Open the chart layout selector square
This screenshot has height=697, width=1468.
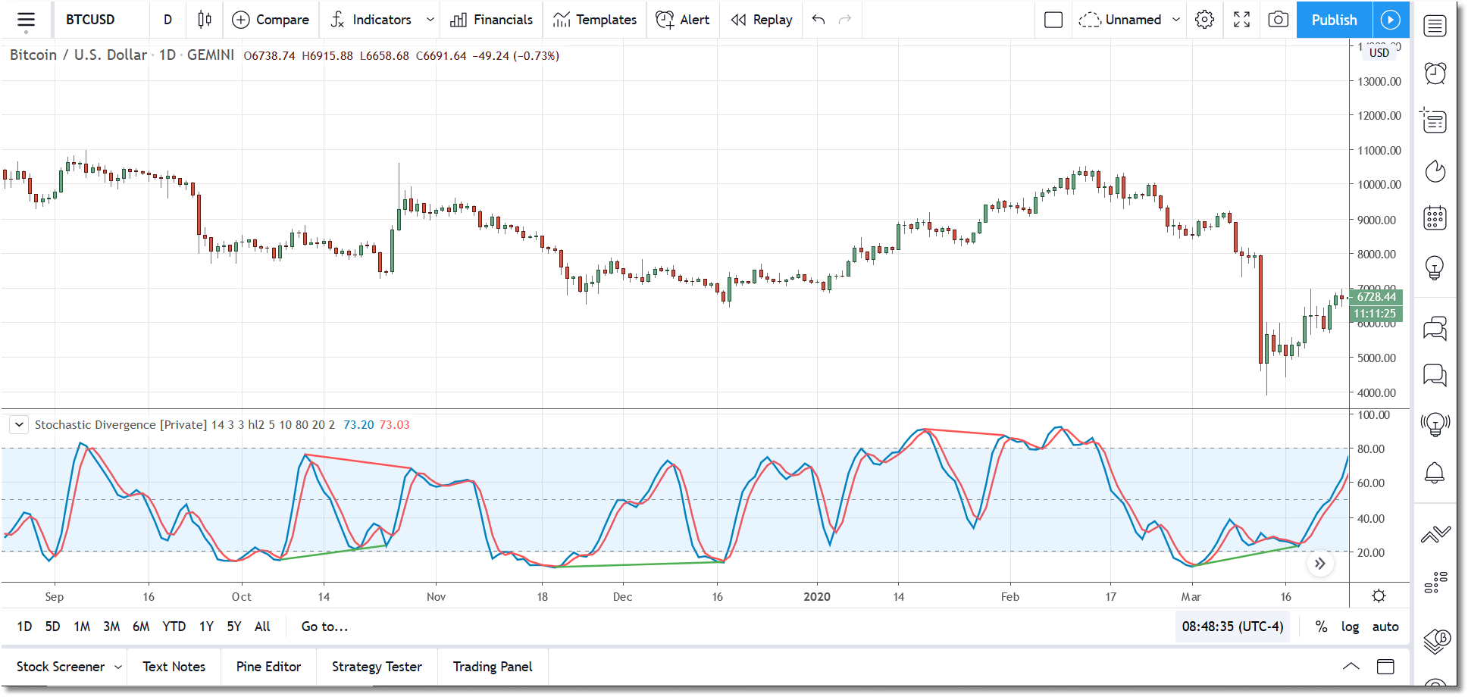pyautogui.click(x=1053, y=20)
